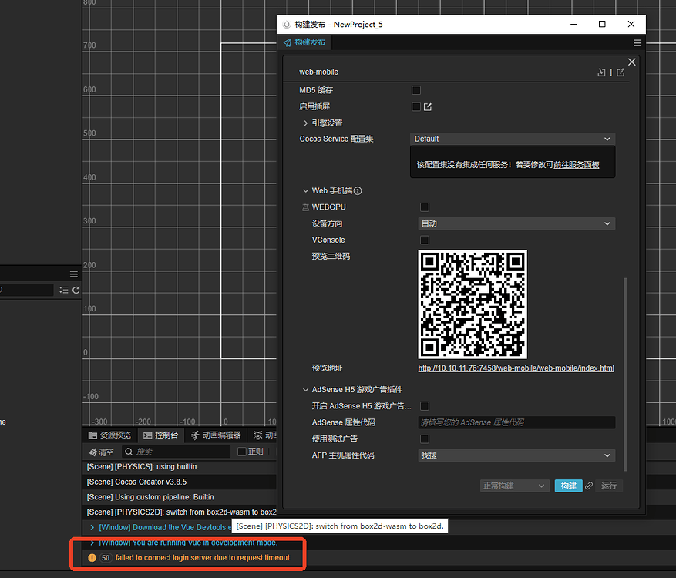Image resolution: width=676 pixels, height=578 pixels.
Task: Enable the MD5 缓存 checkbox
Action: click(x=415, y=89)
